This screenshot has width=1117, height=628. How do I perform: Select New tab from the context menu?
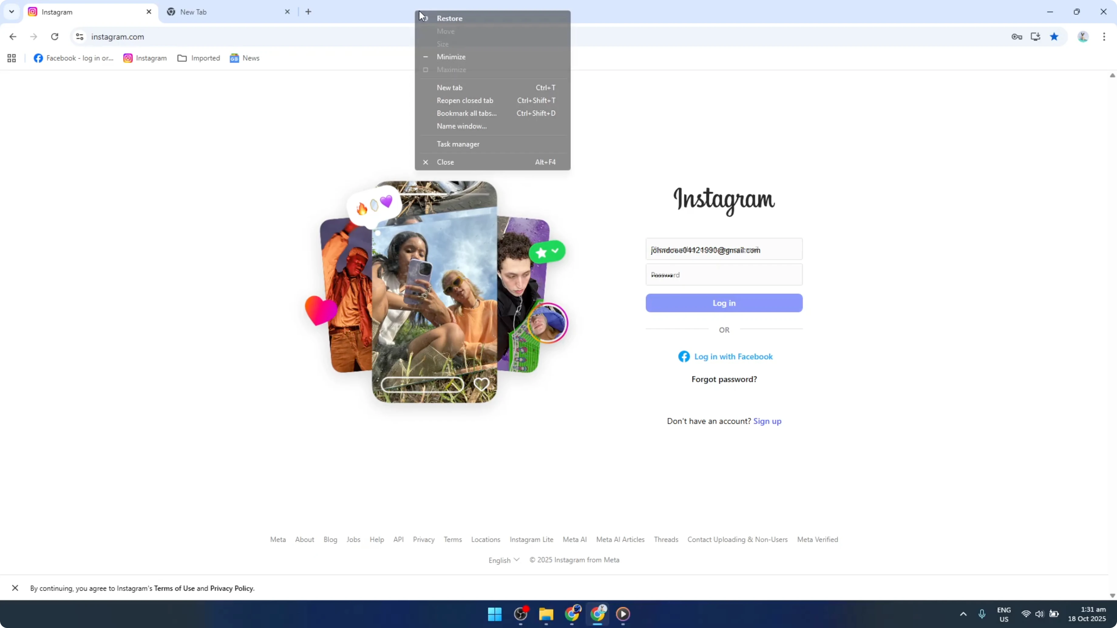coord(493,88)
